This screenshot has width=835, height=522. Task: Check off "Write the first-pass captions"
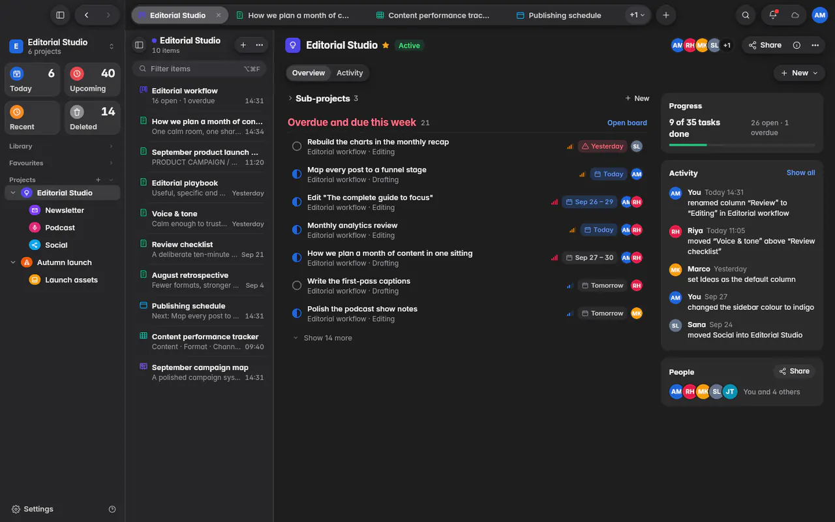(x=297, y=285)
